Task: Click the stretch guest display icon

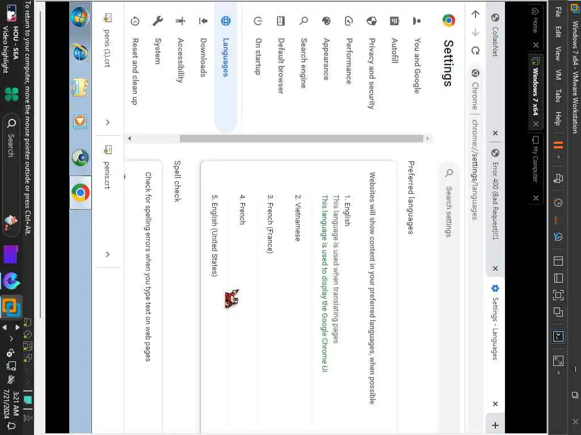Action: [x=558, y=360]
